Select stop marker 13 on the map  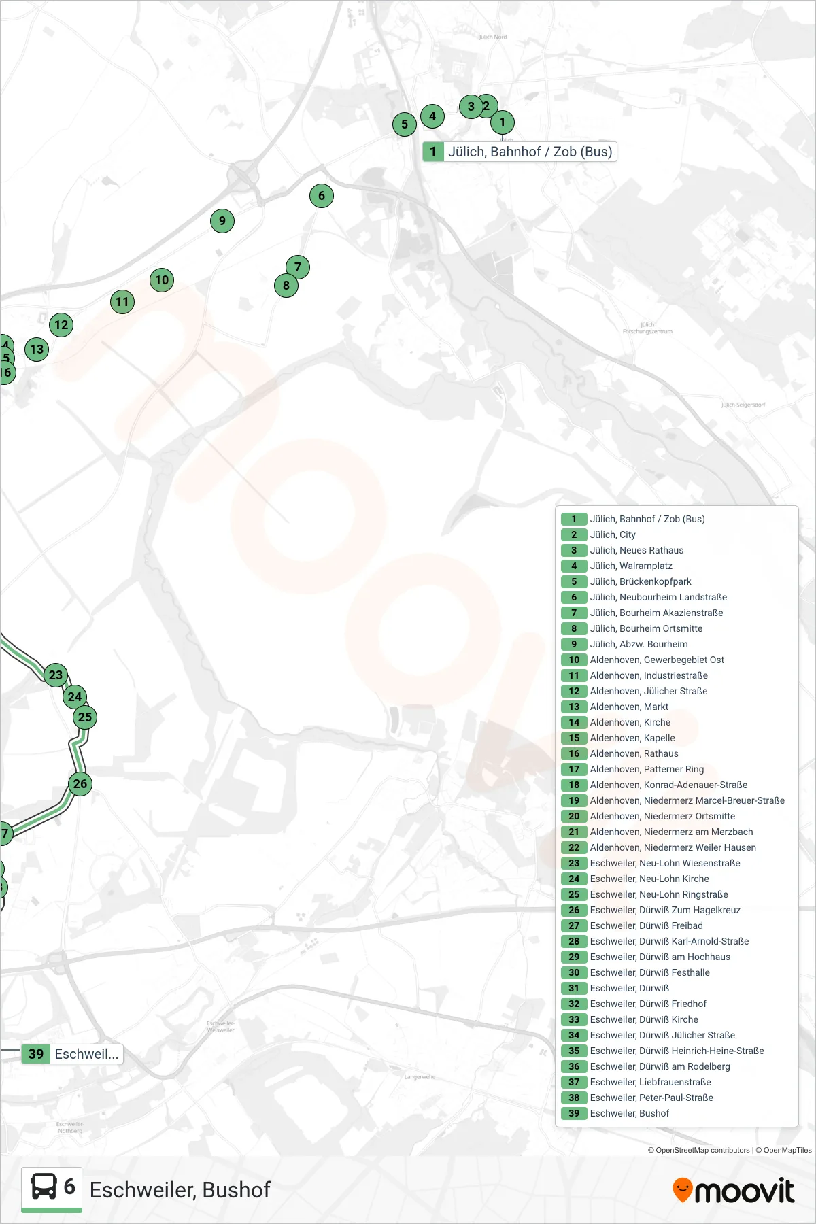pos(37,350)
